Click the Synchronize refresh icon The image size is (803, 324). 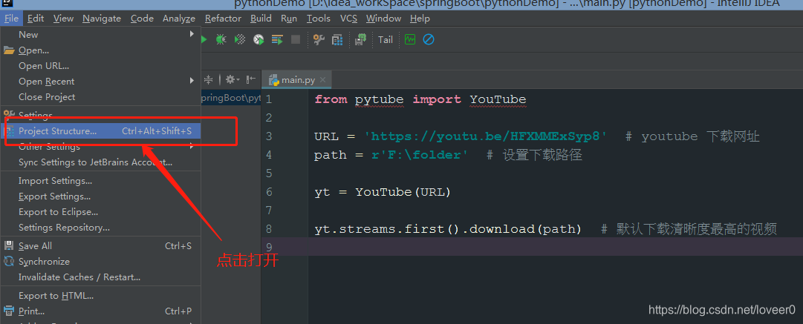point(9,261)
